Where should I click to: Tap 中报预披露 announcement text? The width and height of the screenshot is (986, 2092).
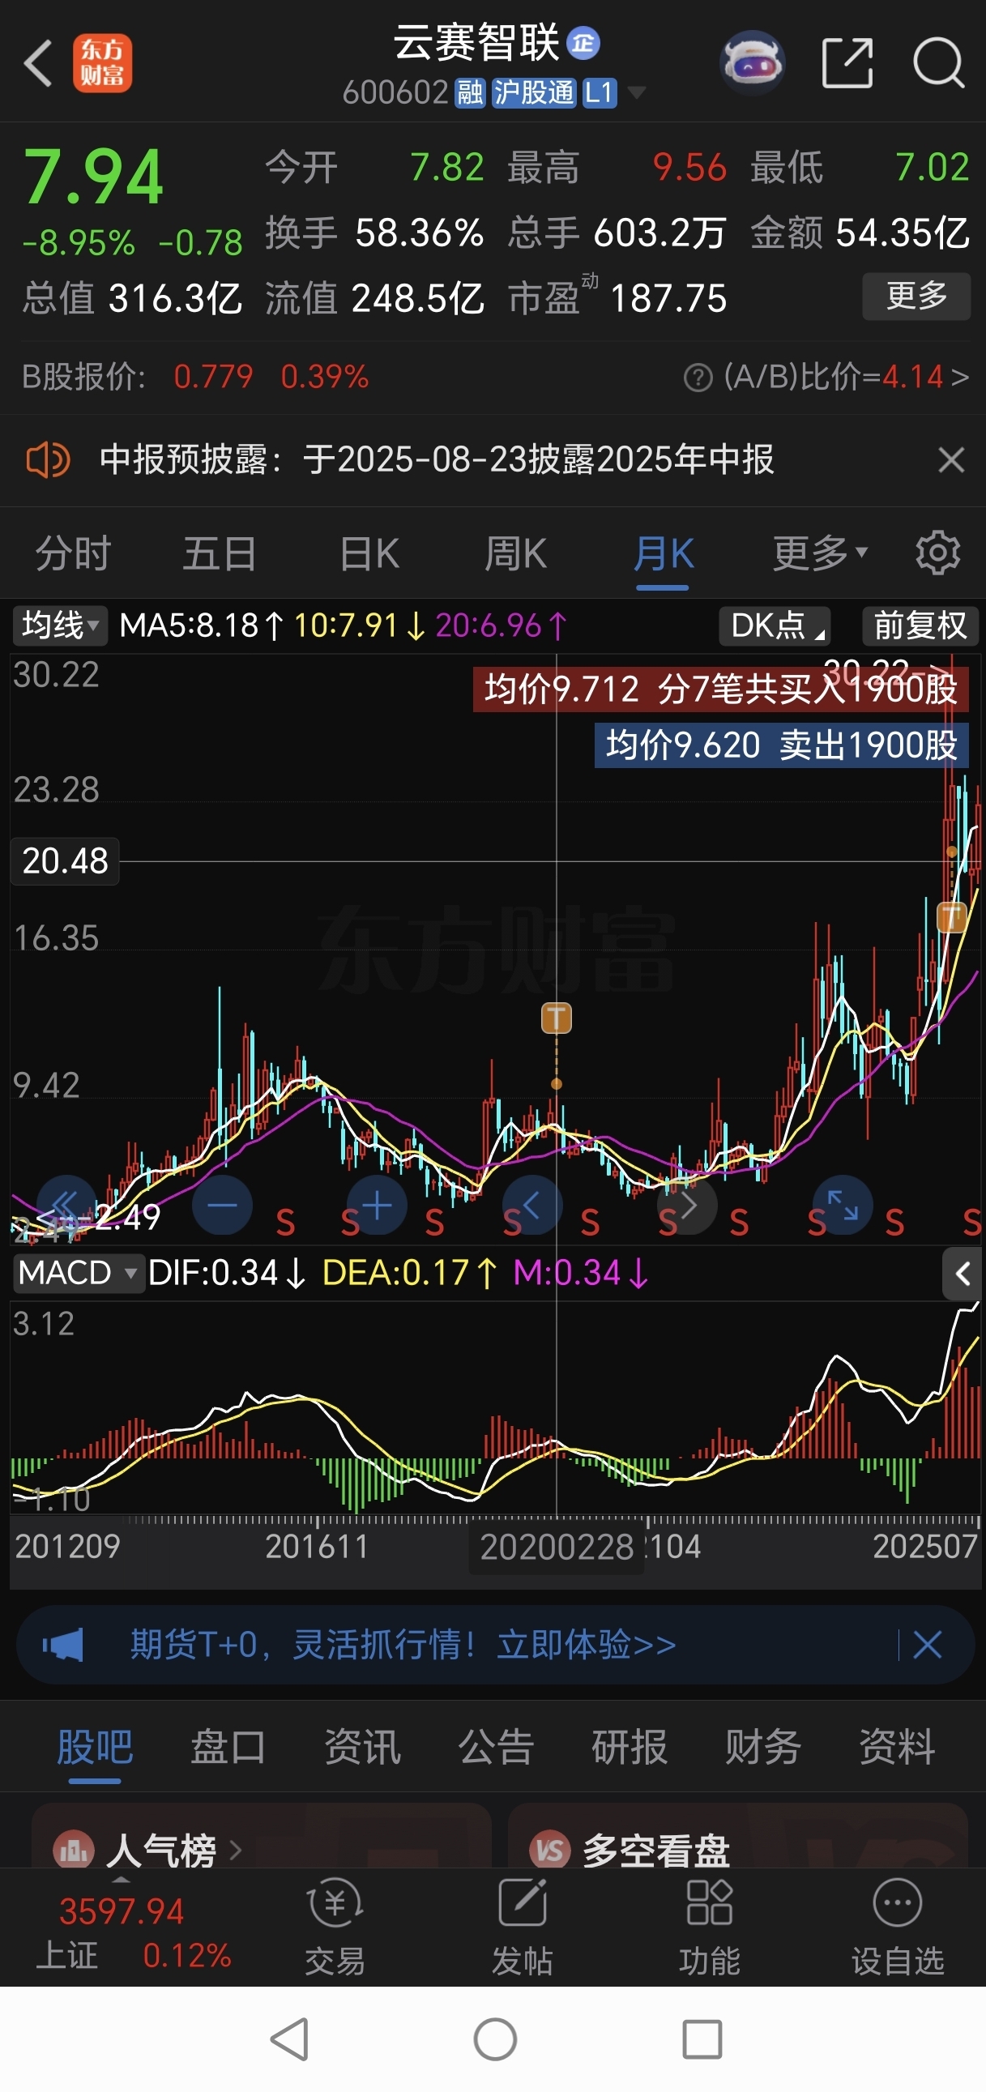click(436, 459)
